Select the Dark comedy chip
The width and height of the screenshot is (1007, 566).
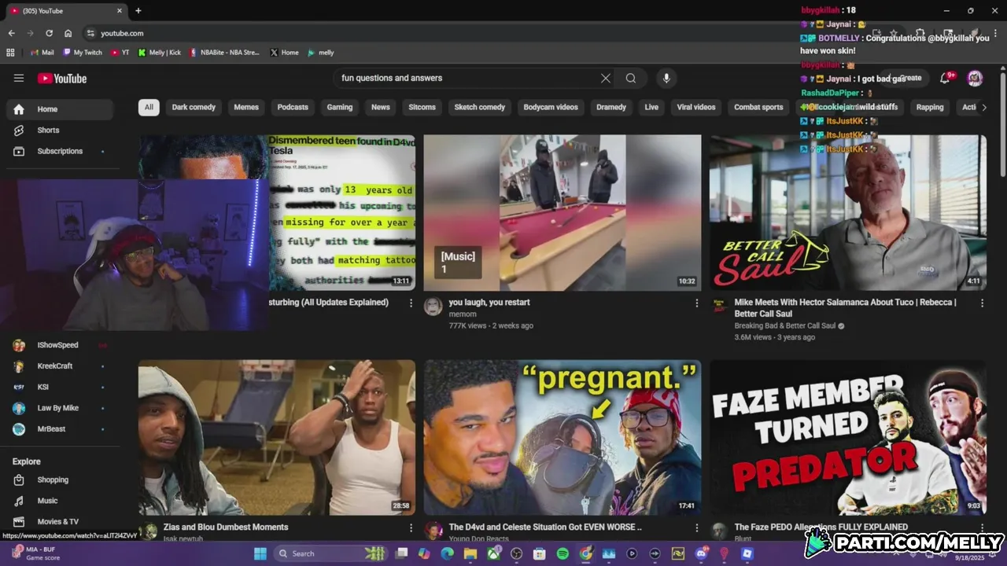point(194,107)
